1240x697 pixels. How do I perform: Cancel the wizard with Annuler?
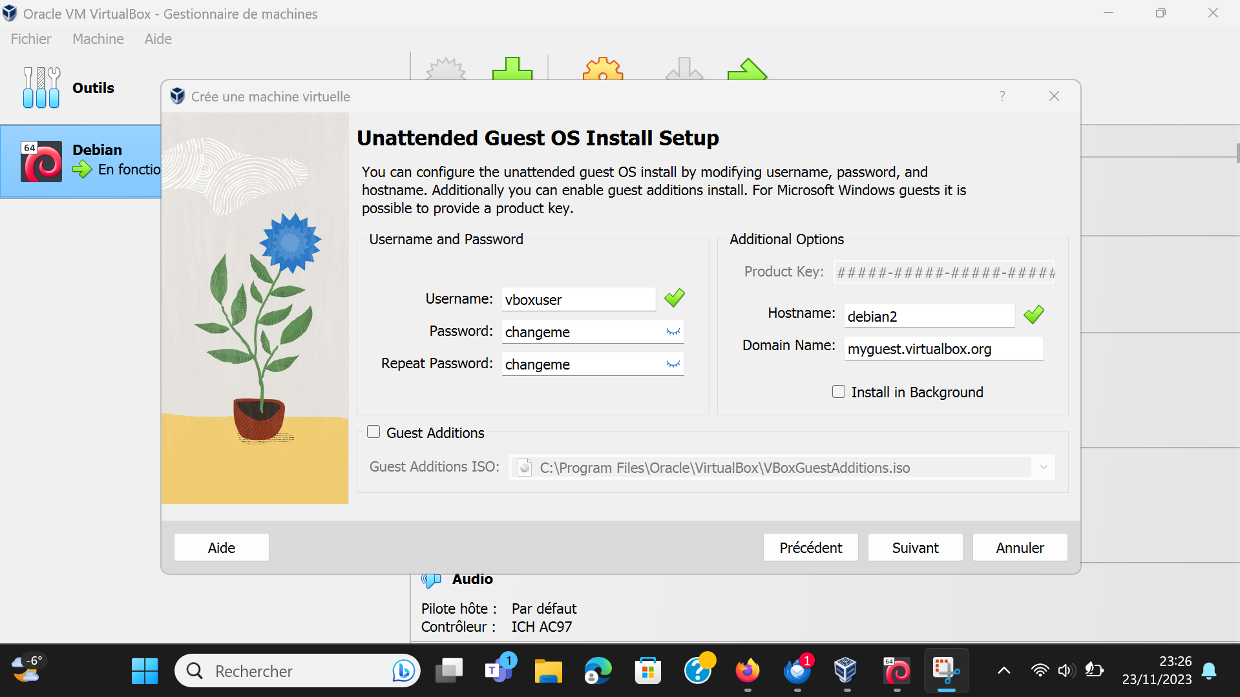(x=1020, y=547)
